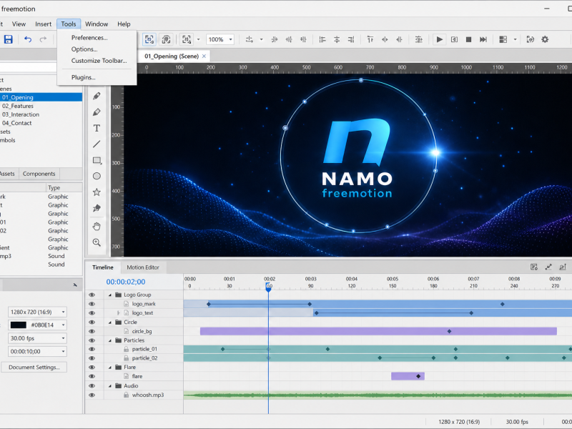Click the layout grid icon in toolbar
Screen dimensions: 572x429
click(x=503, y=39)
